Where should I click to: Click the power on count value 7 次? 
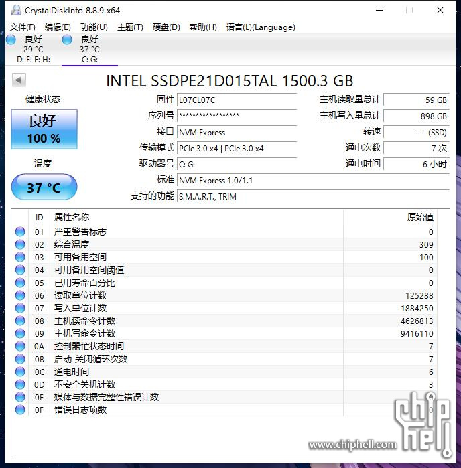[417, 149]
